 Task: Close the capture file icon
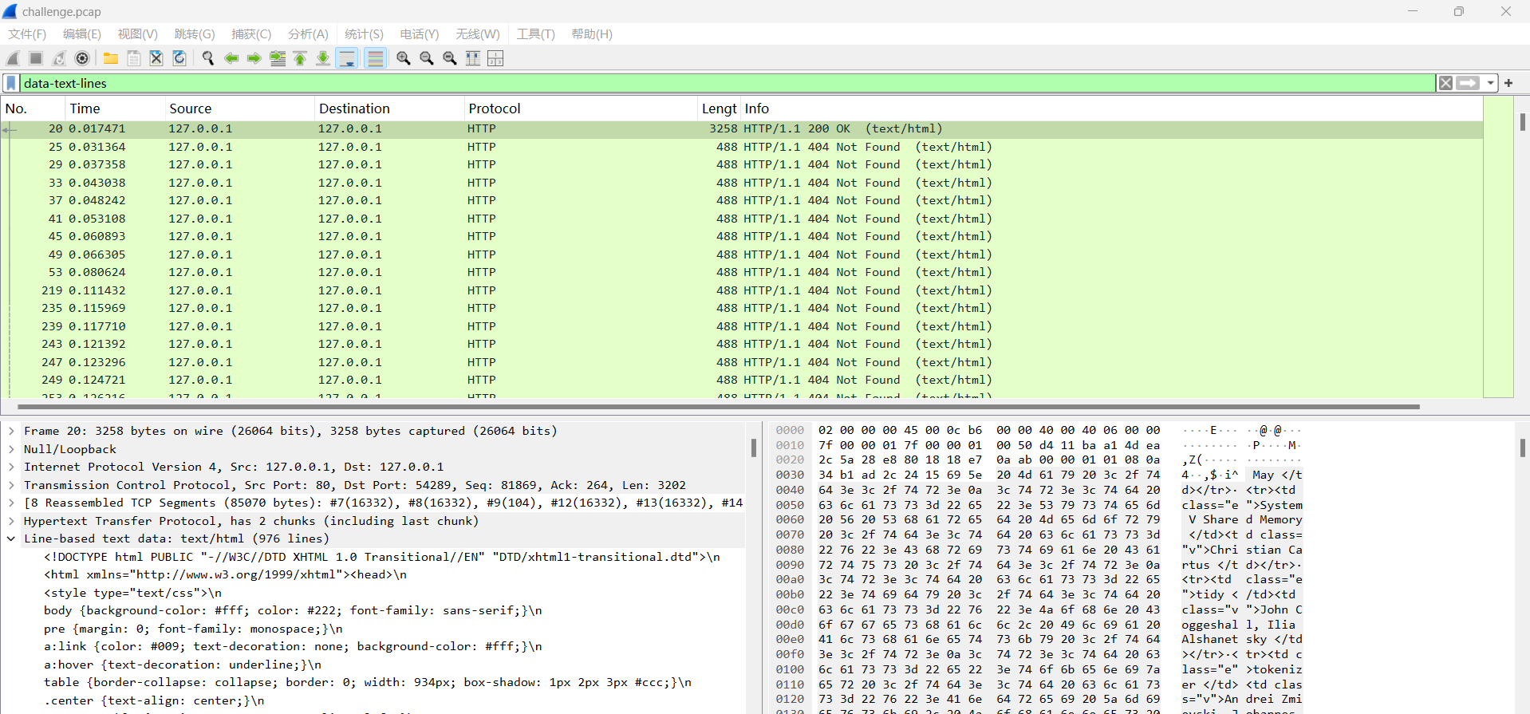[156, 58]
